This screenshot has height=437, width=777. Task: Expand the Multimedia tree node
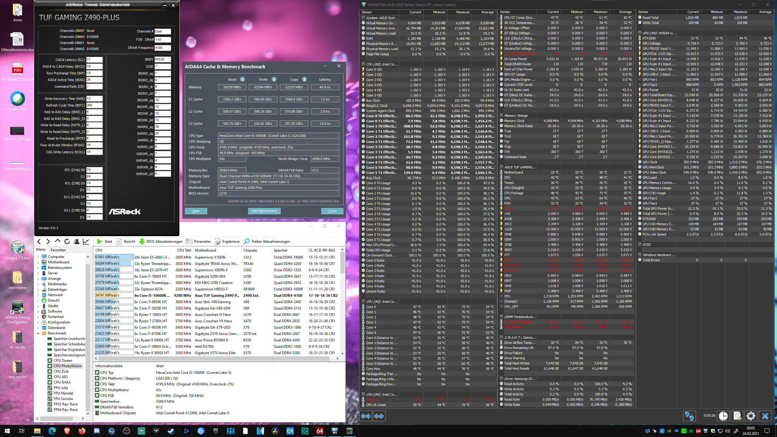click(x=38, y=284)
